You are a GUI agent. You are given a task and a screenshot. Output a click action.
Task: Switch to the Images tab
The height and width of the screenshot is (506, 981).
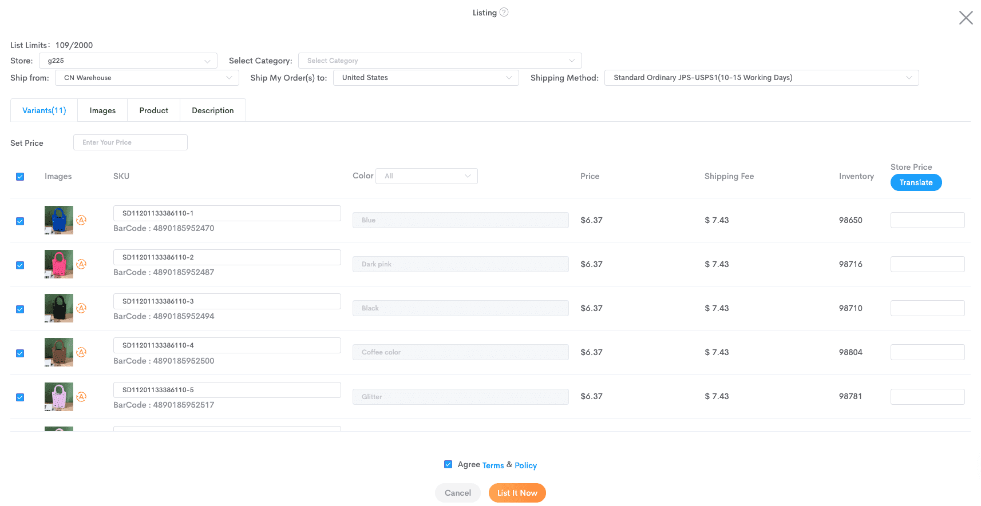click(x=102, y=110)
